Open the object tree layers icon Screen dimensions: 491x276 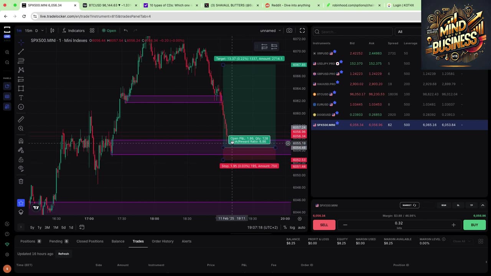point(21,212)
